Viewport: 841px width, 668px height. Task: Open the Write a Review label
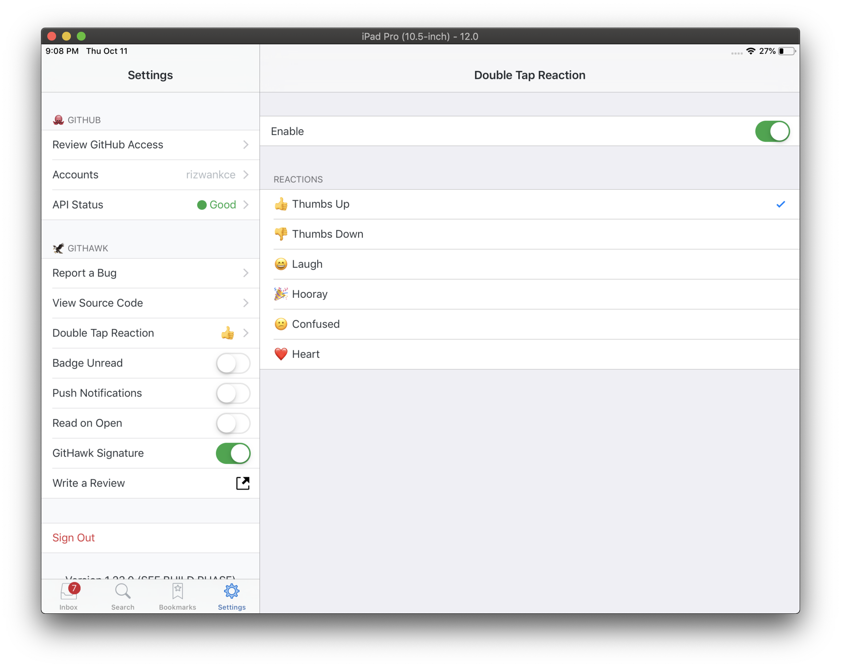89,483
